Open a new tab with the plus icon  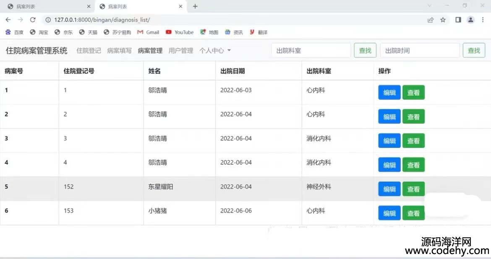coord(195,6)
